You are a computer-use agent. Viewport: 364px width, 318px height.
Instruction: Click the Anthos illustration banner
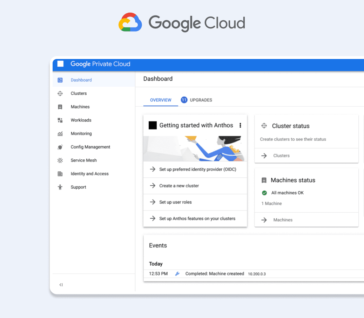[195, 149]
